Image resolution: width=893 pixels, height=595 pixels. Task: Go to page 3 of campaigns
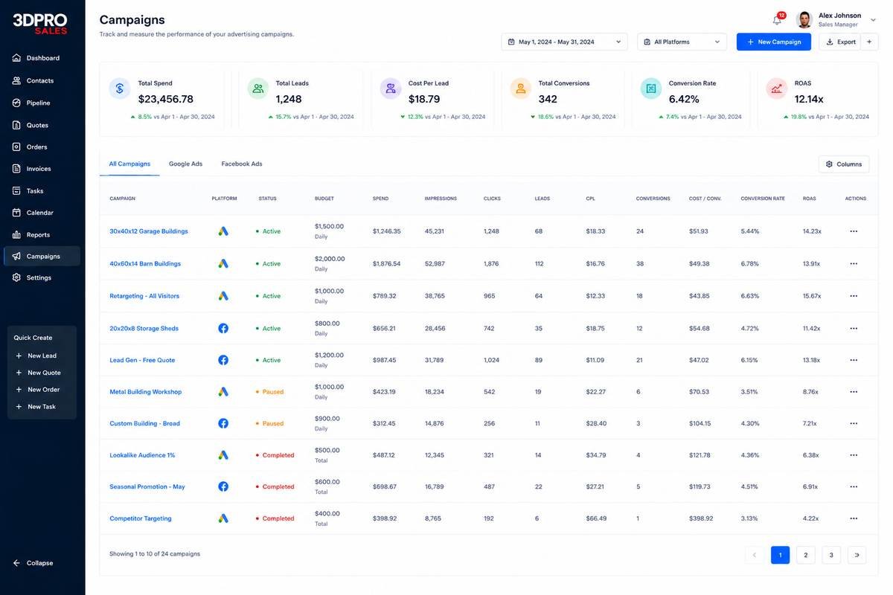(831, 555)
